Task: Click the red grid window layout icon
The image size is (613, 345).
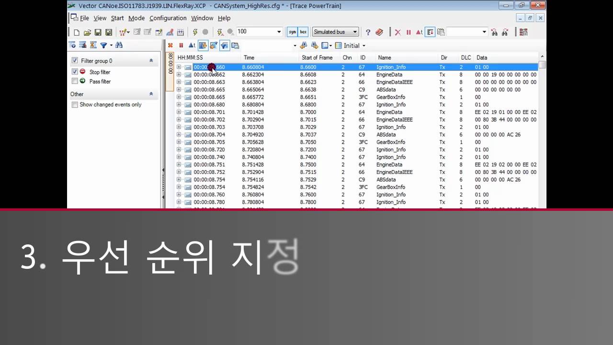Action: 523,32
